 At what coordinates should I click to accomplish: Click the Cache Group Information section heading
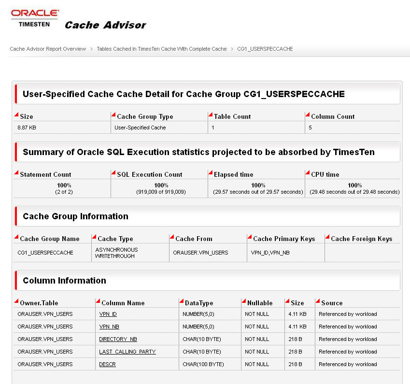(75, 216)
